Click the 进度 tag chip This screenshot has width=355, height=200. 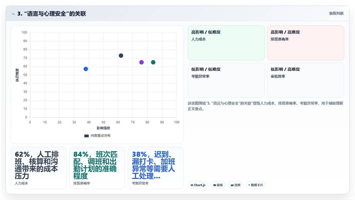235,185
